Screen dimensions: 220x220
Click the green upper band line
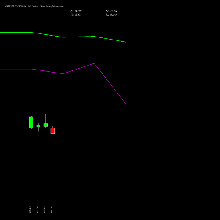click(x=63, y=37)
